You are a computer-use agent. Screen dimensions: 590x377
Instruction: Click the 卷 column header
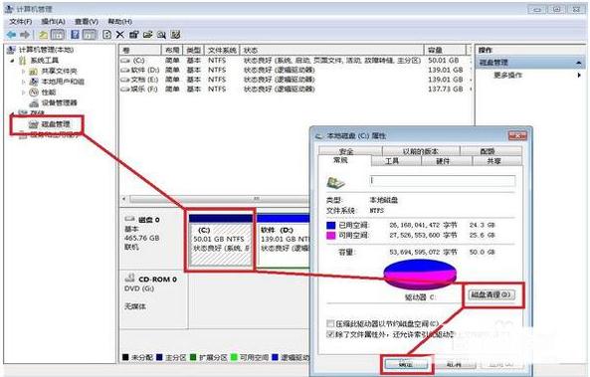click(140, 50)
